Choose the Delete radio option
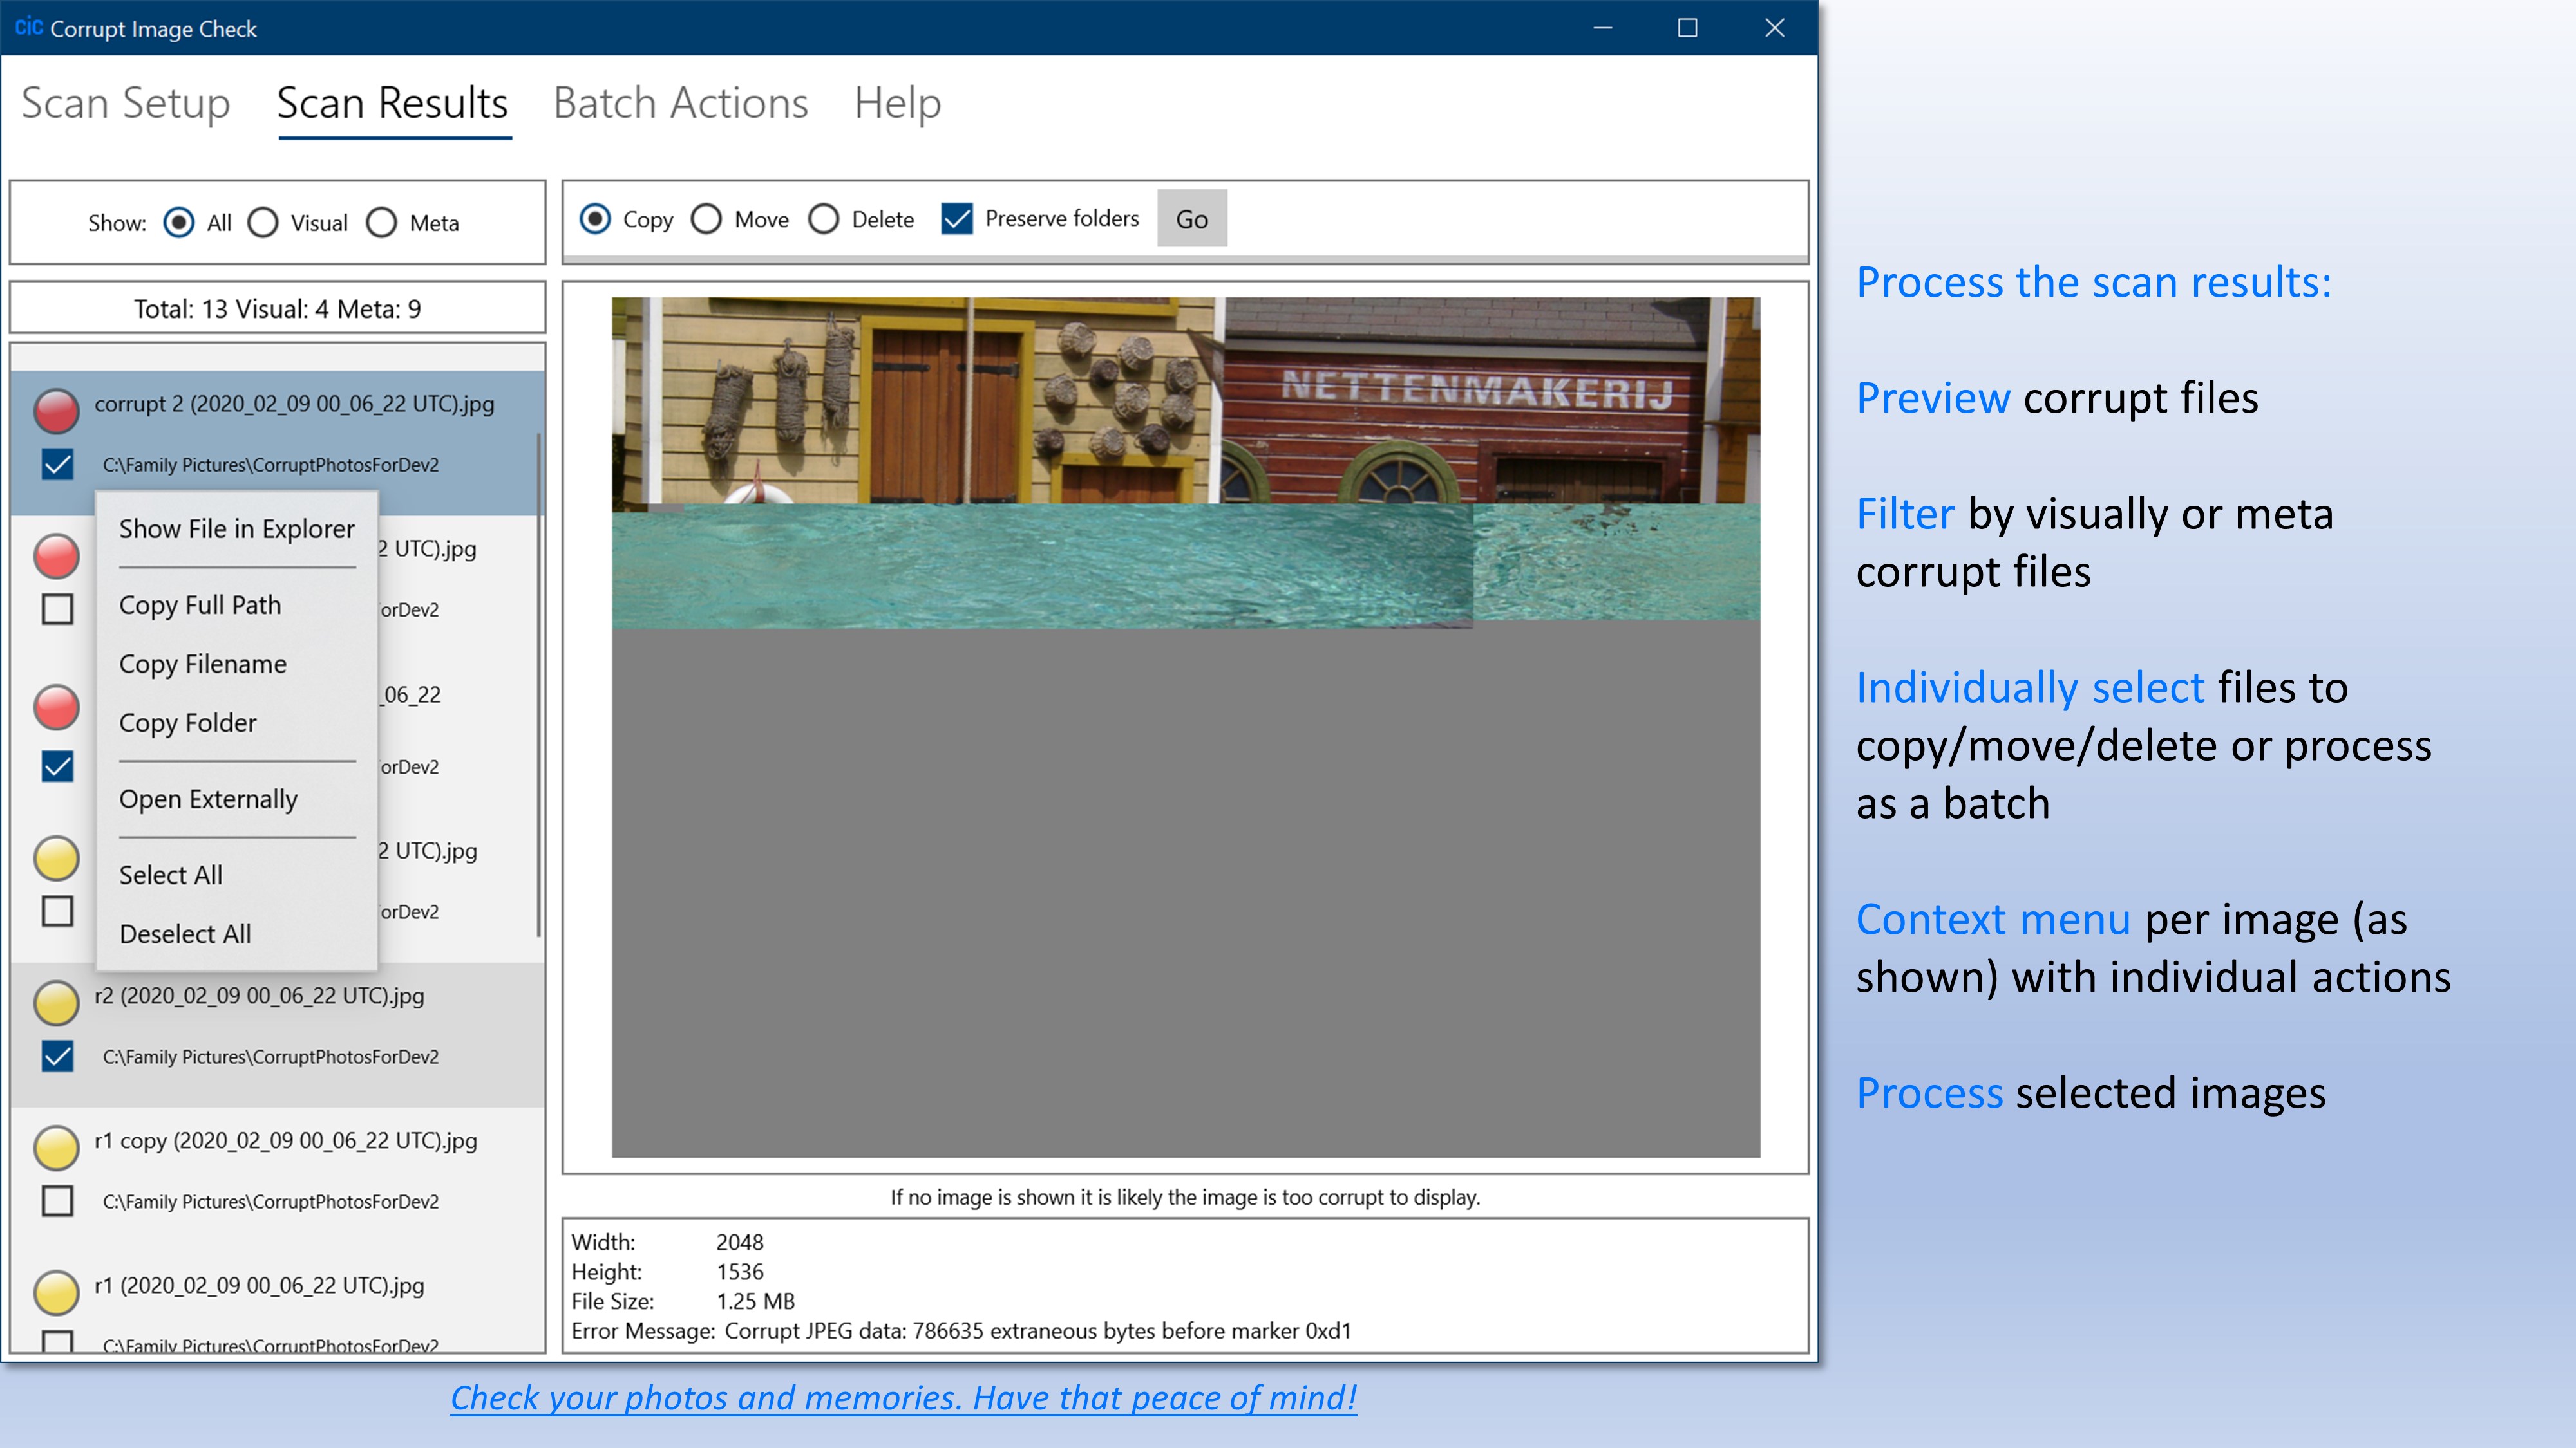 tap(824, 219)
